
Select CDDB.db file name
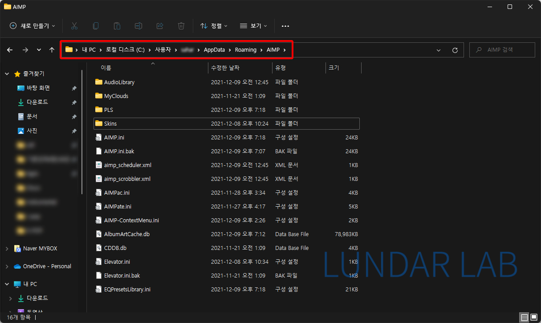coord(115,248)
